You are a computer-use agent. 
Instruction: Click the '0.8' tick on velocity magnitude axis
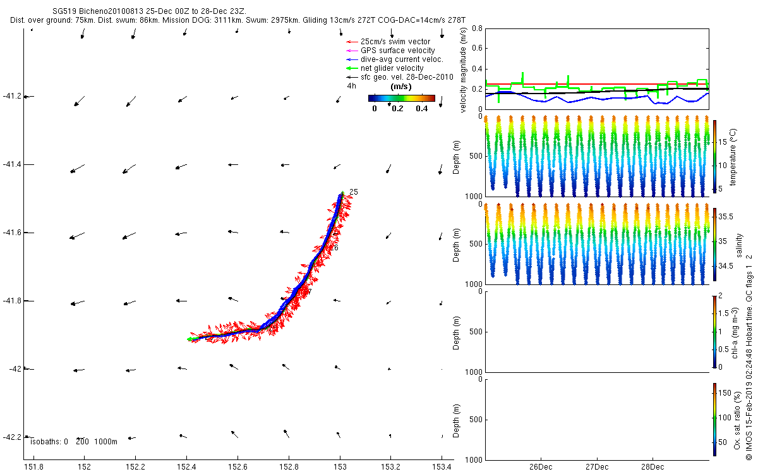pyautogui.click(x=477, y=28)
